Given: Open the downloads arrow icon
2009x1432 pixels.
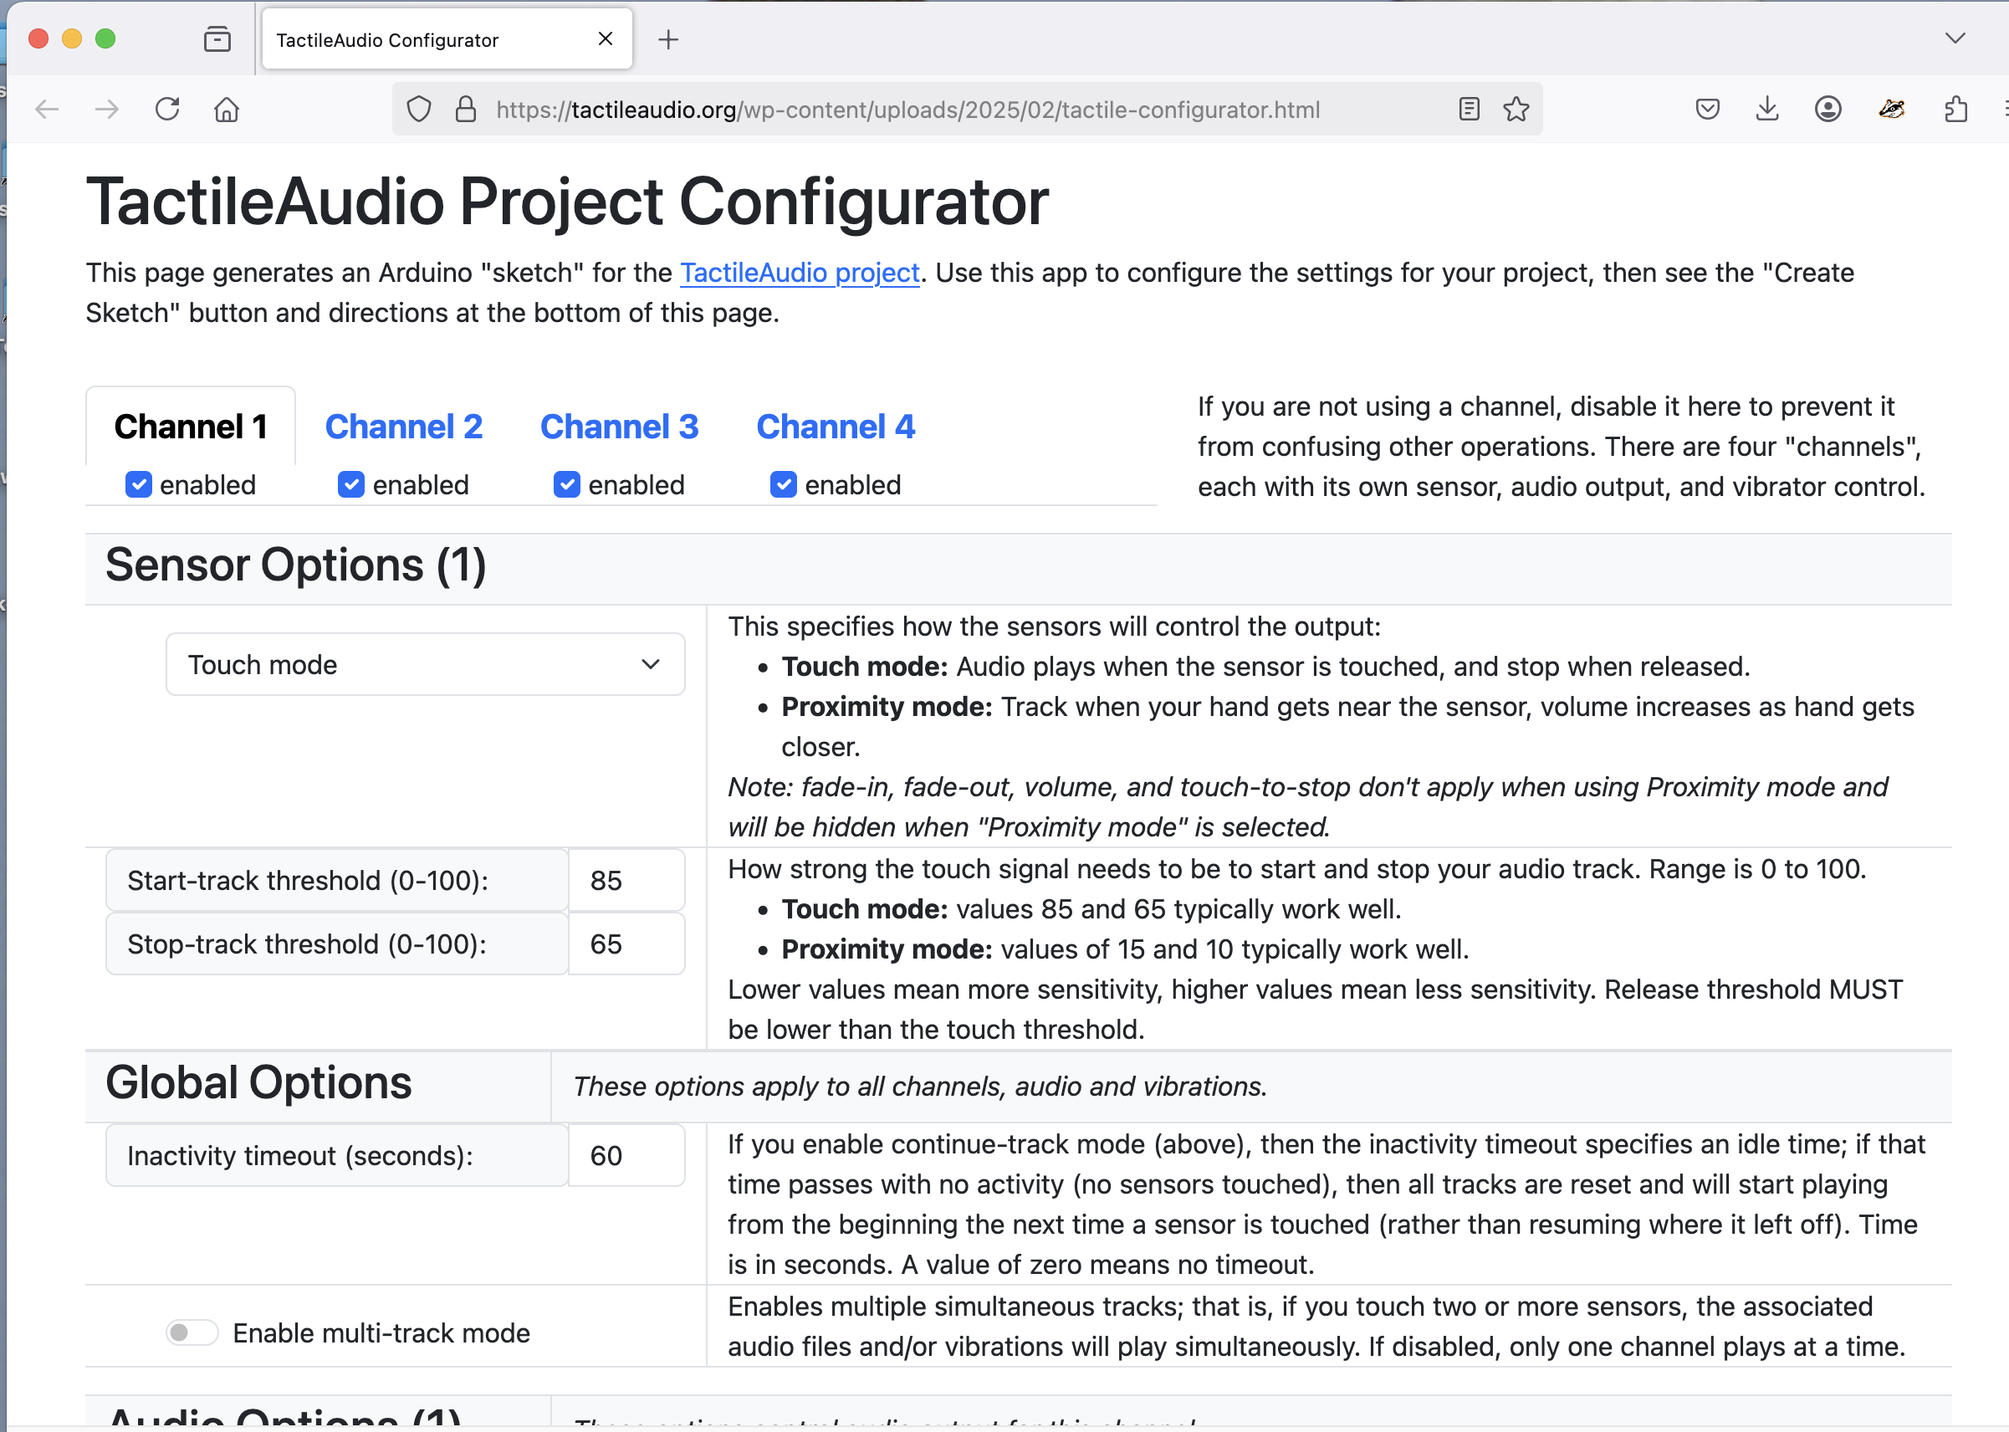Looking at the screenshot, I should (1767, 110).
